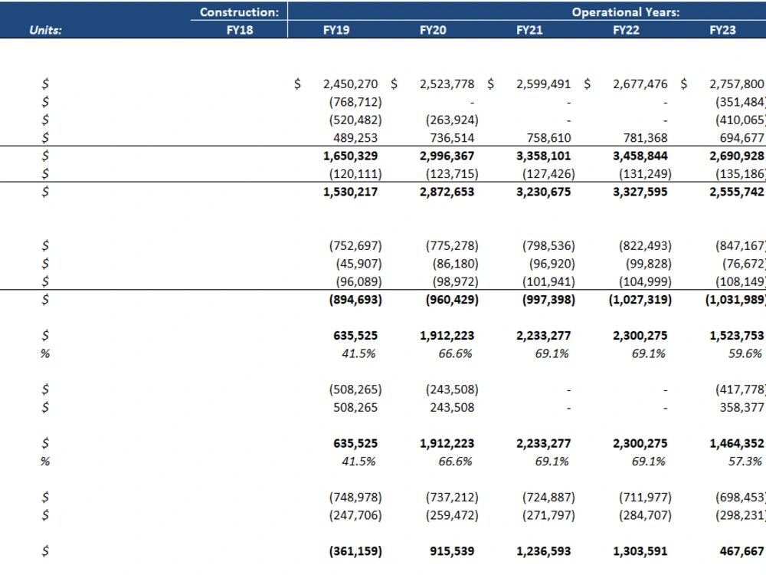Click the bold value 1,236,593

click(543, 551)
